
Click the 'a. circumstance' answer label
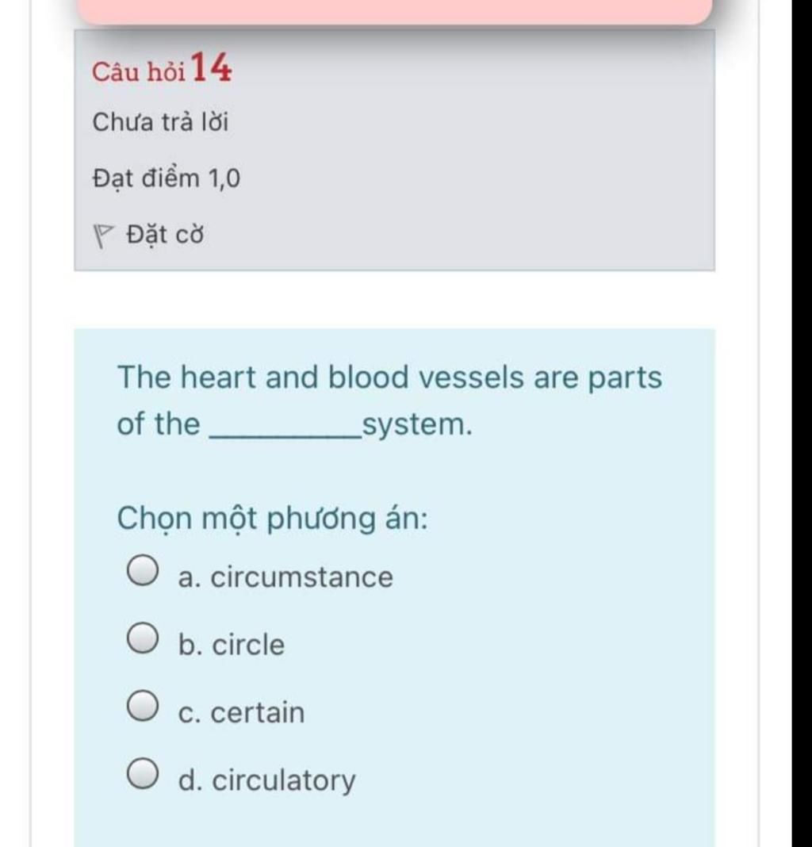pyautogui.click(x=285, y=577)
